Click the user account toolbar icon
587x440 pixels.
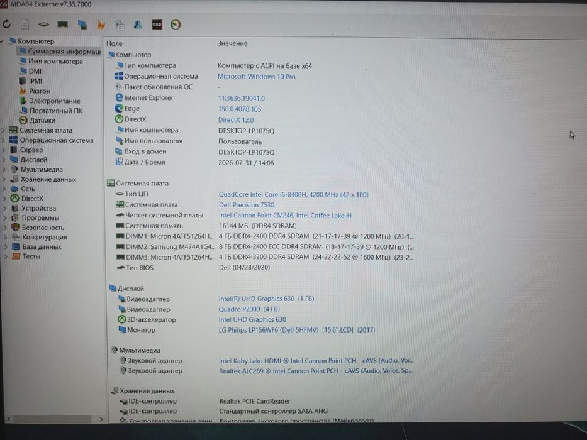click(x=138, y=25)
